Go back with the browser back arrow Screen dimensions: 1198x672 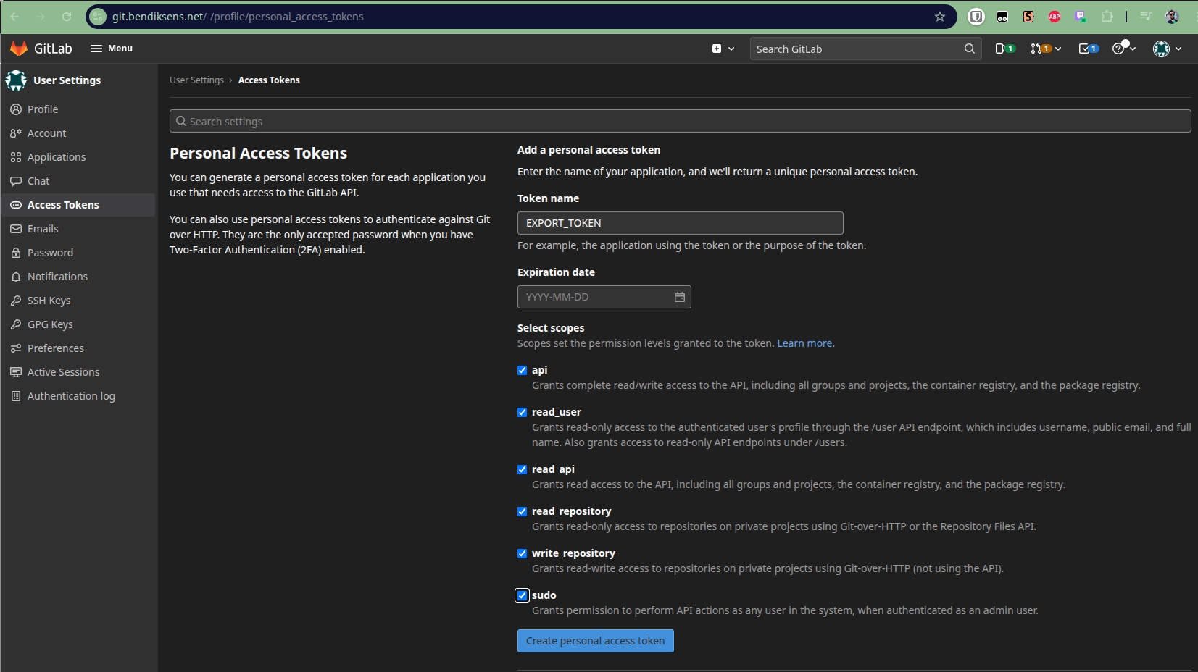14,17
